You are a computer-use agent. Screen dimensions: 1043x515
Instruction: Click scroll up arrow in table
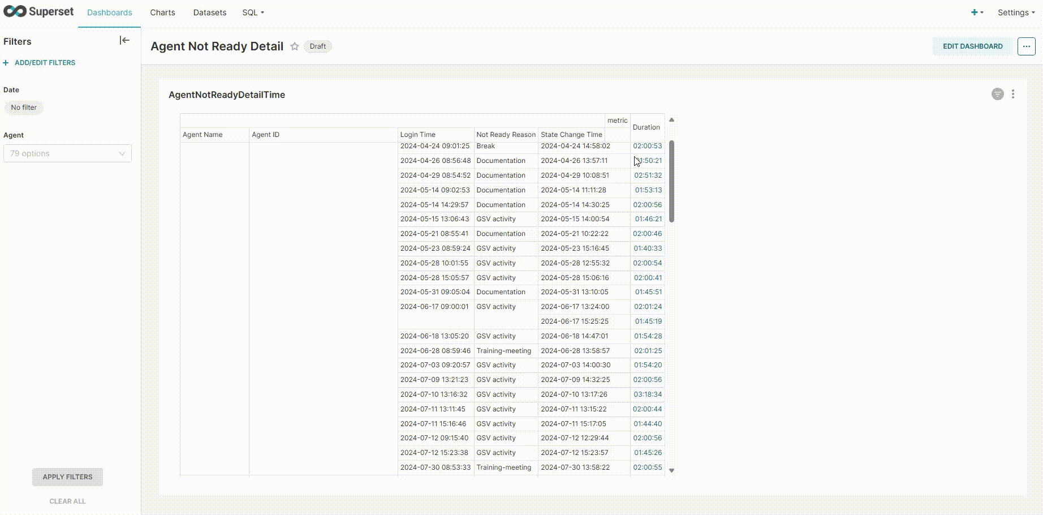click(x=671, y=120)
